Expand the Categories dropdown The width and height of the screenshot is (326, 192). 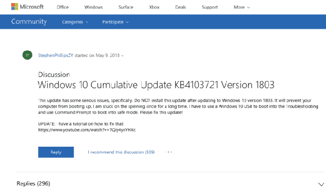(x=75, y=22)
